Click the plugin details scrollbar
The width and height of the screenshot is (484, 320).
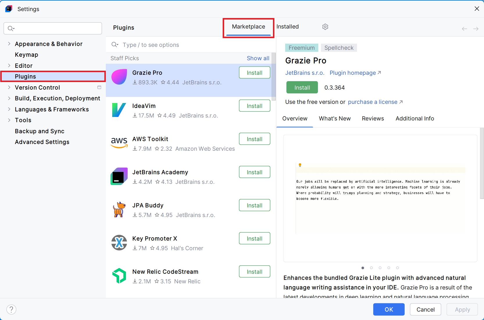coord(482,163)
